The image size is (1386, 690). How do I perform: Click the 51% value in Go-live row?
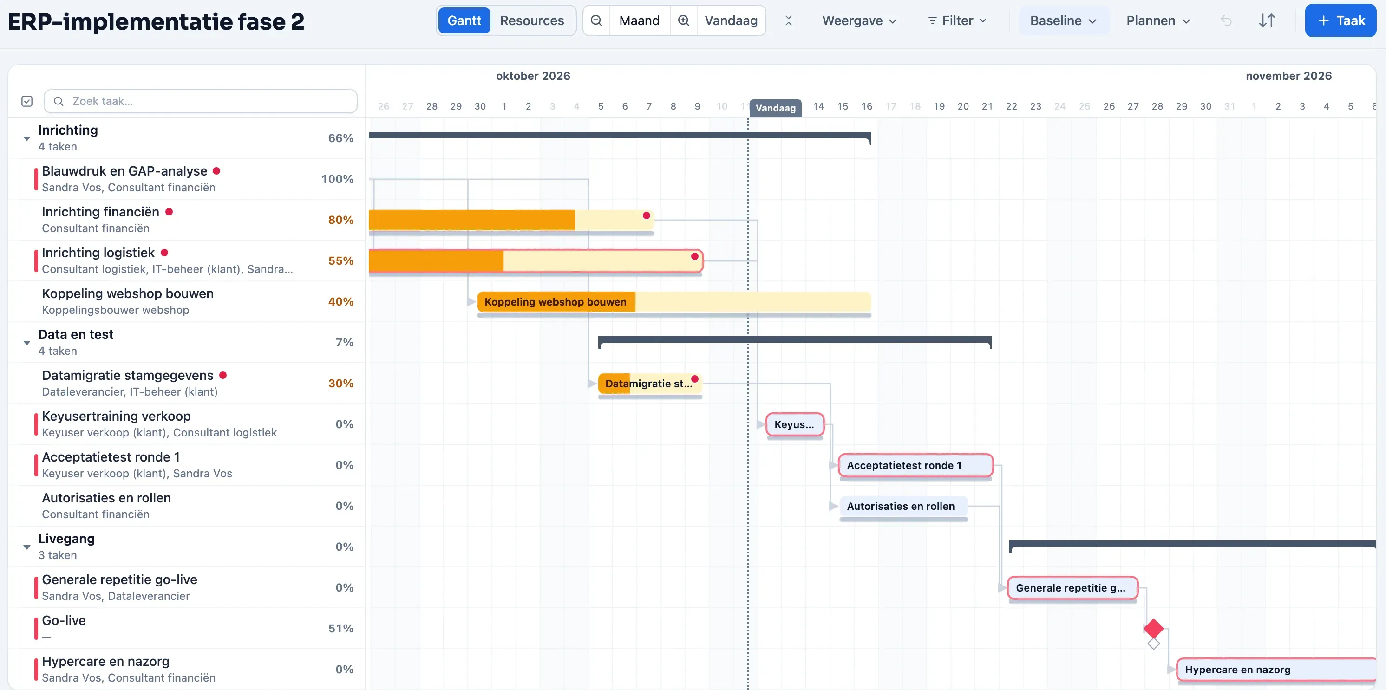pyautogui.click(x=340, y=629)
